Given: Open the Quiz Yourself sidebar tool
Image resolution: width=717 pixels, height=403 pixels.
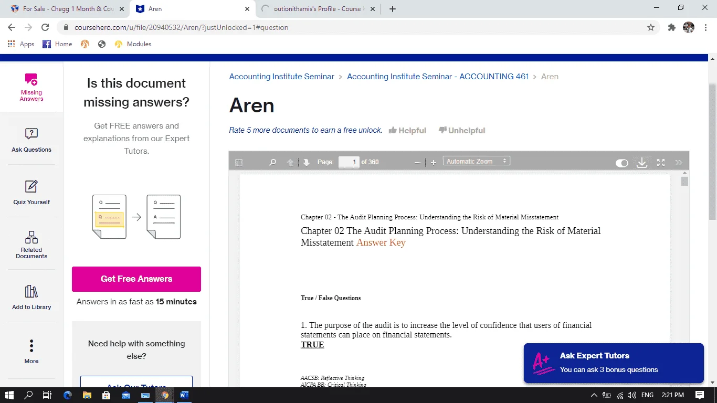Looking at the screenshot, I should pyautogui.click(x=31, y=192).
